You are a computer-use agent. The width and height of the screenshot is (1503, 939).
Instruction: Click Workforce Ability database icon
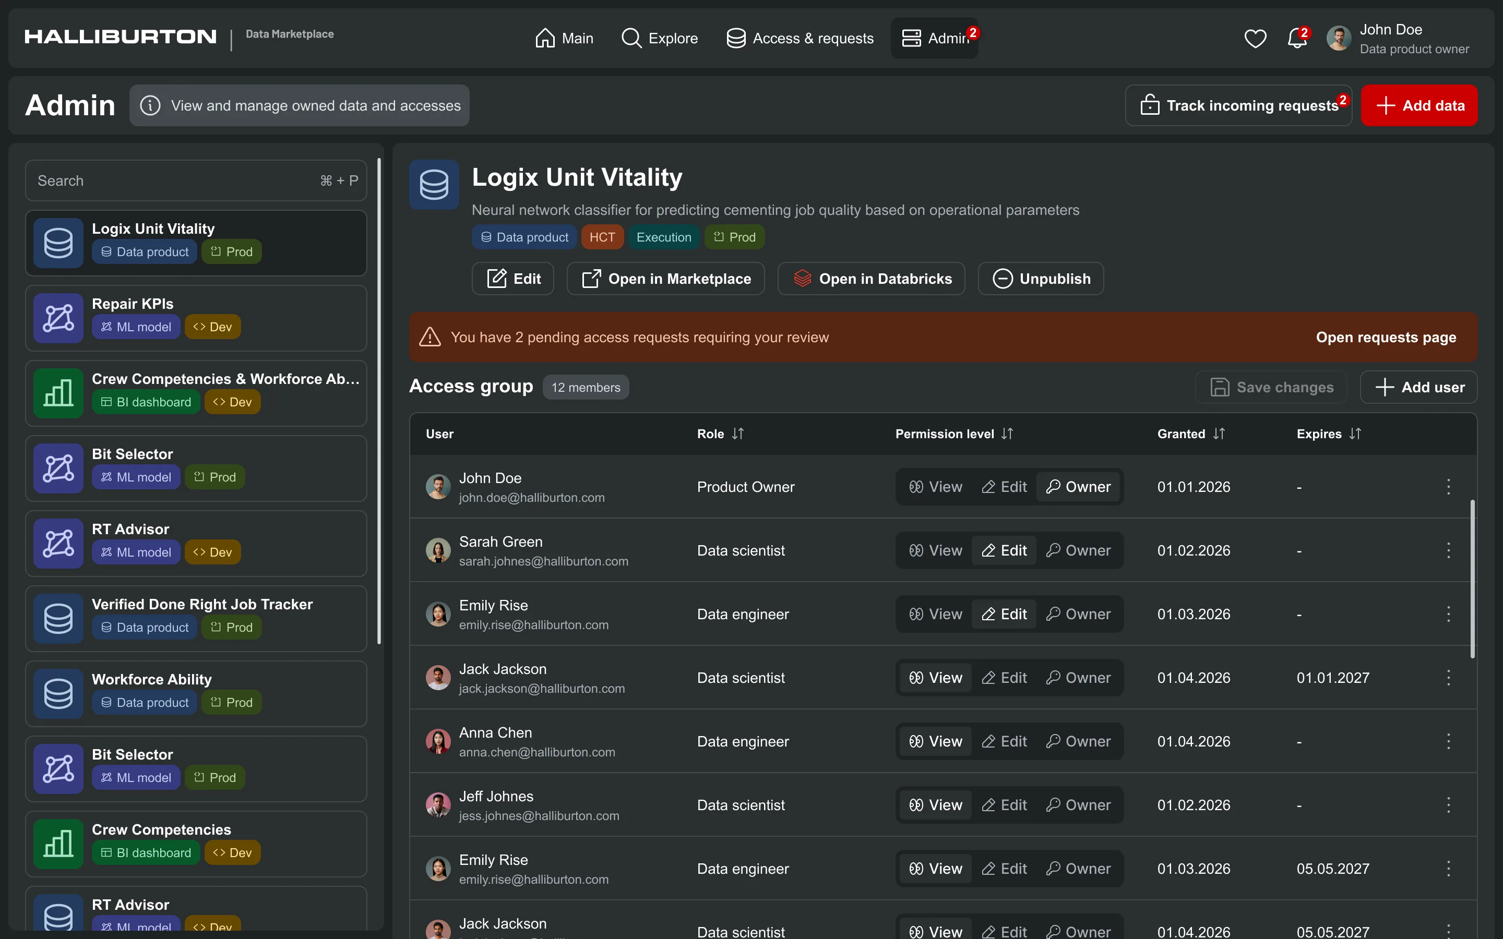click(58, 694)
